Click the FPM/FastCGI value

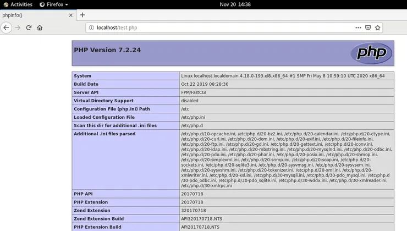pos(194,92)
